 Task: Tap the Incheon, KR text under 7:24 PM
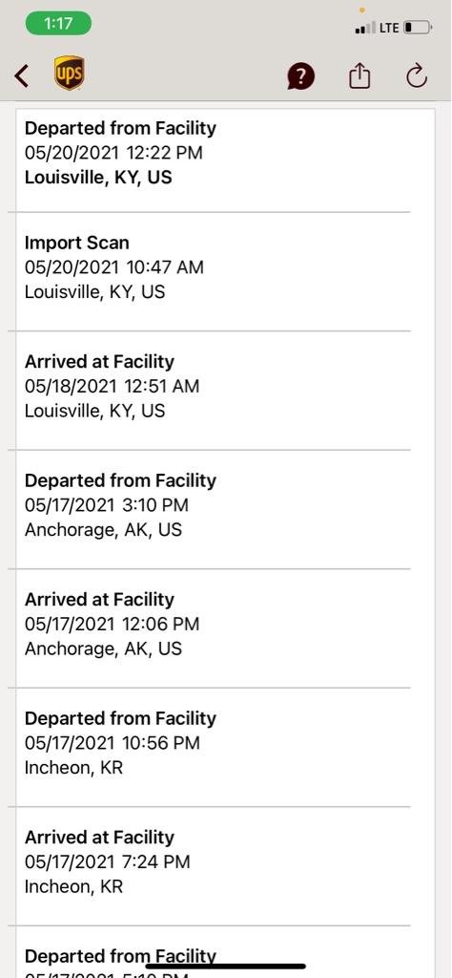[73, 886]
